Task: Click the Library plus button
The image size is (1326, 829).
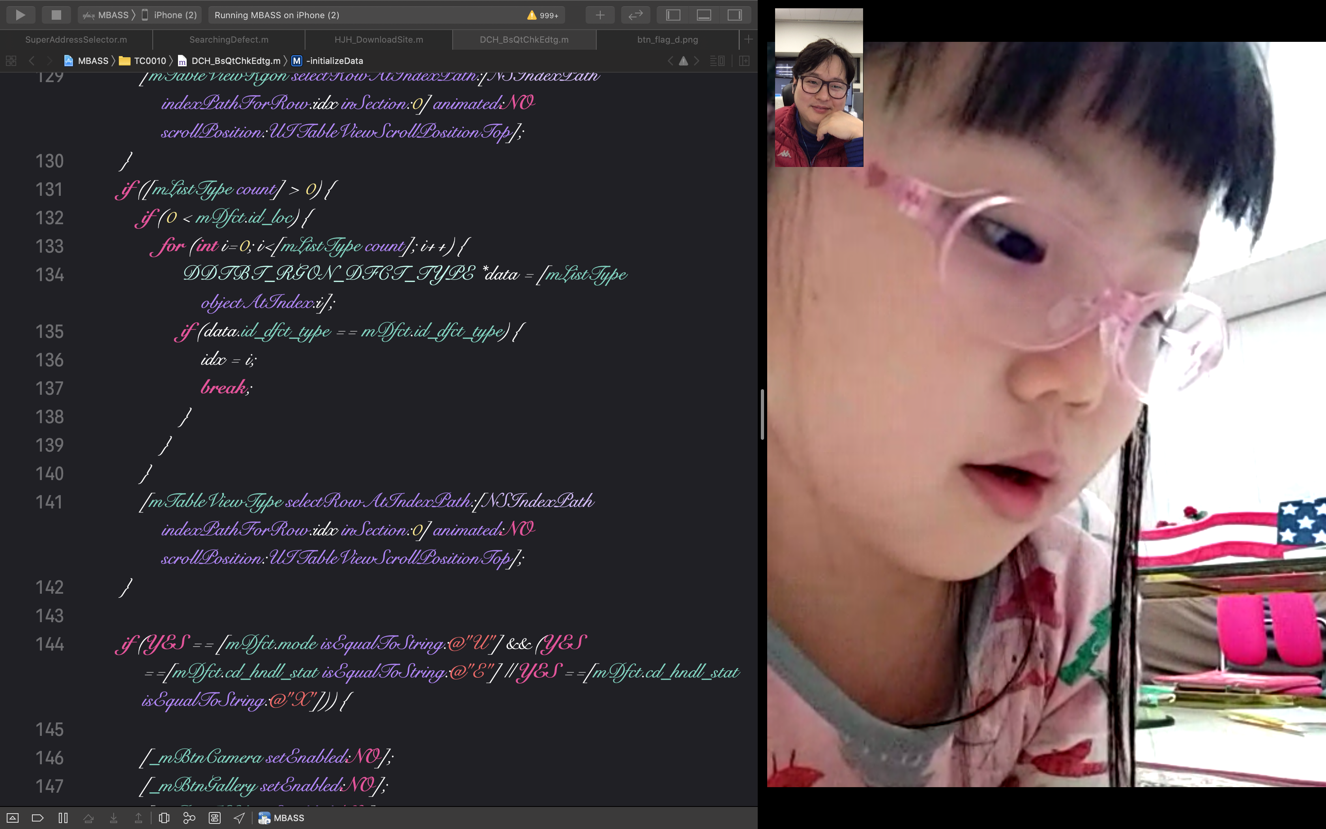Action: pos(600,15)
